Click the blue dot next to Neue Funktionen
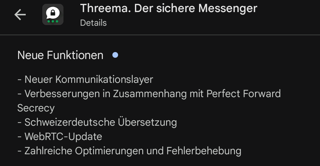Screen dimensions: 320x166 tap(115, 55)
